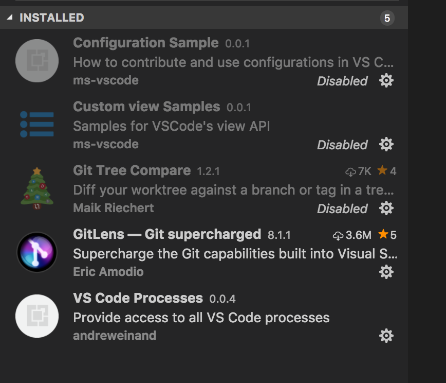
Task: Open the VS Code Processes extension title
Action: click(138, 299)
